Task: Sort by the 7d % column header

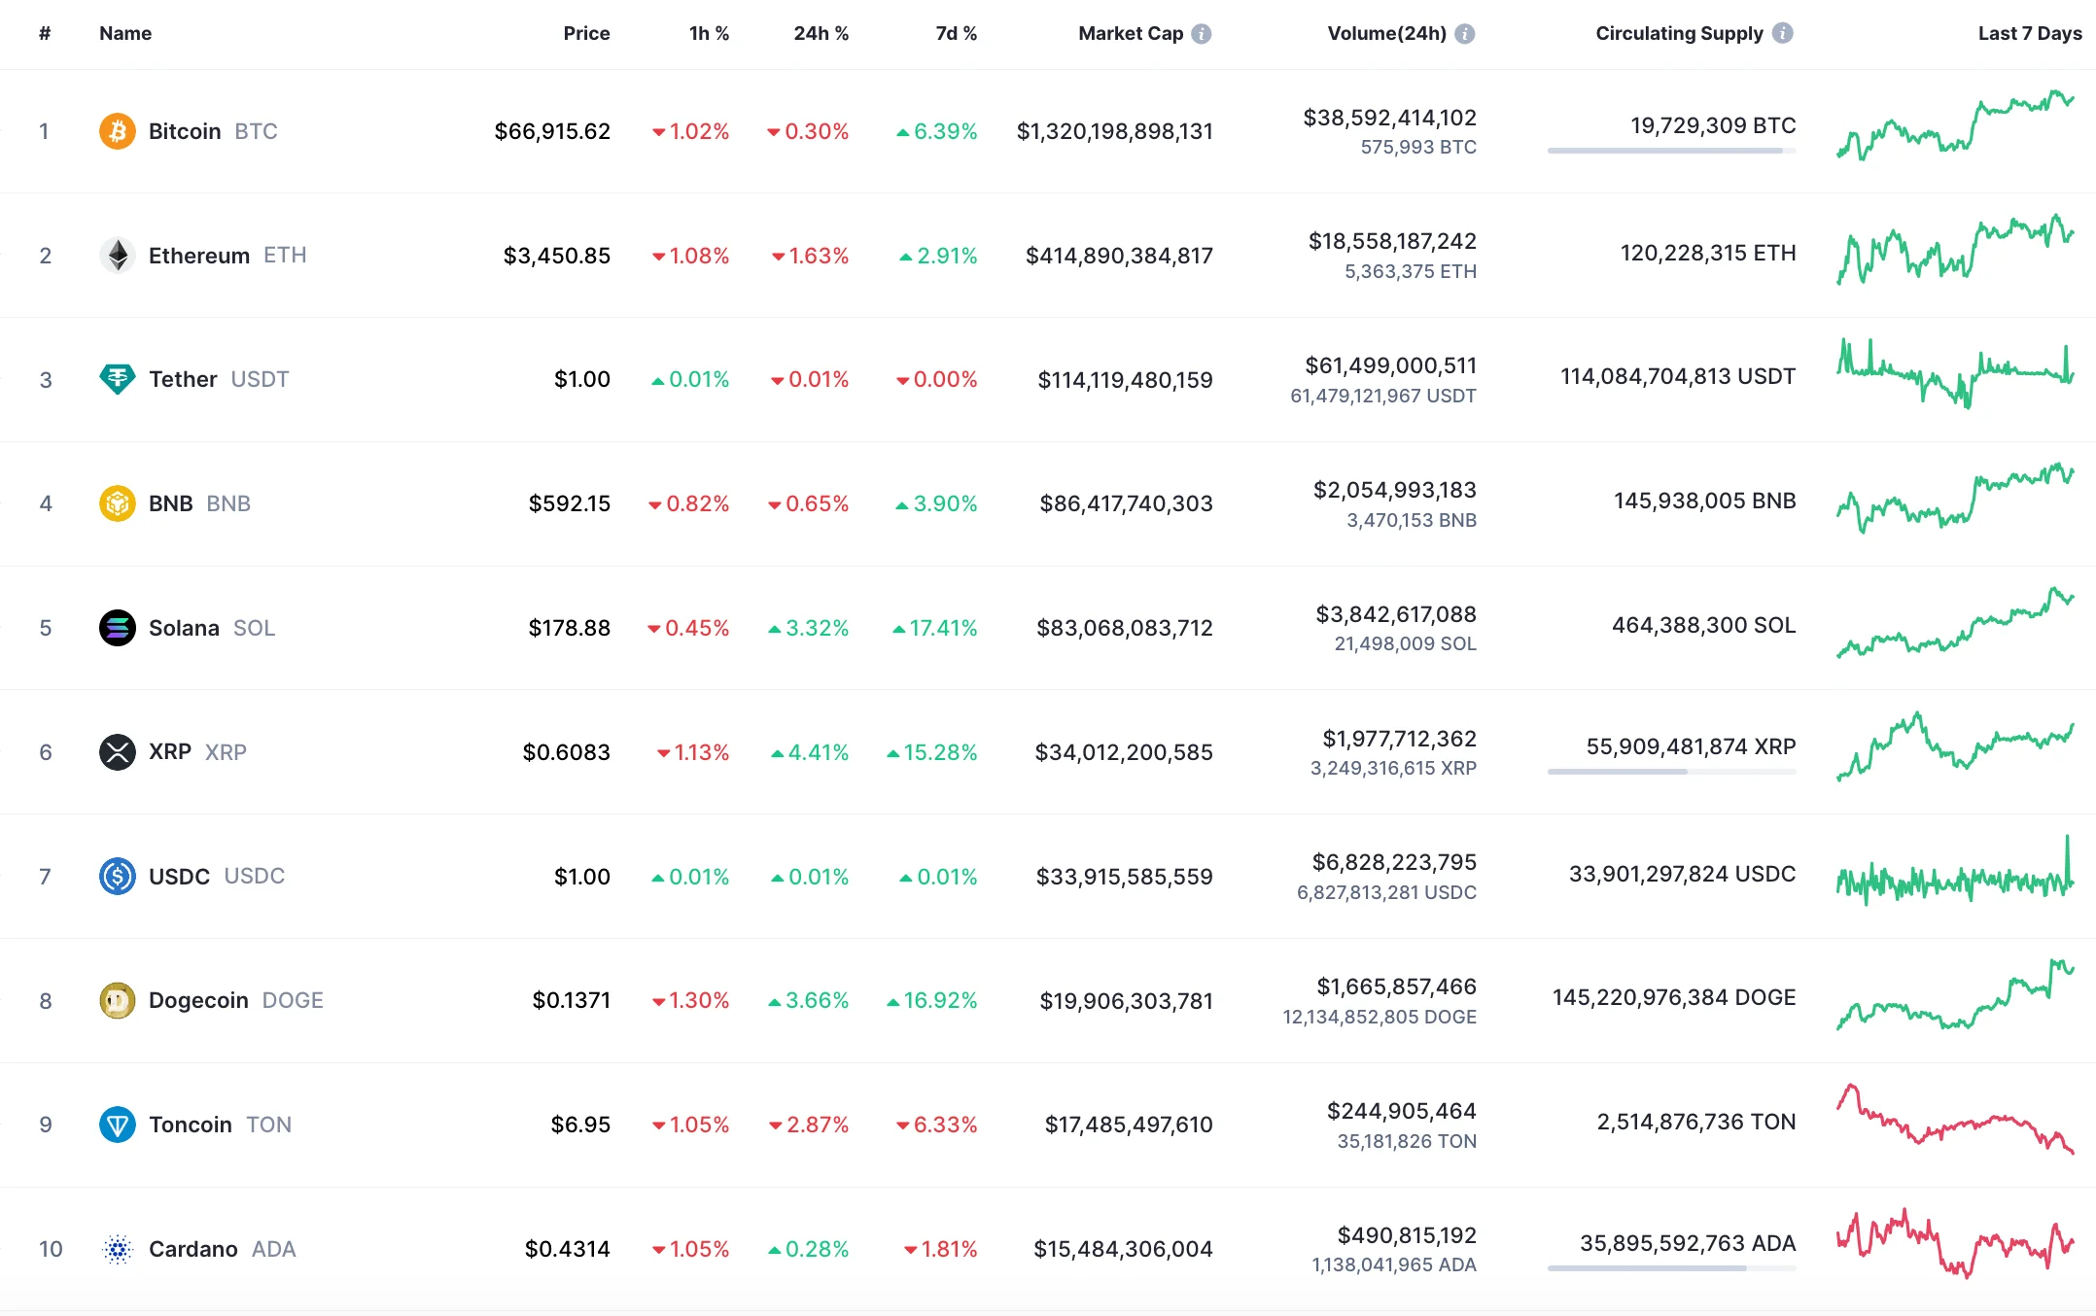Action: click(956, 34)
